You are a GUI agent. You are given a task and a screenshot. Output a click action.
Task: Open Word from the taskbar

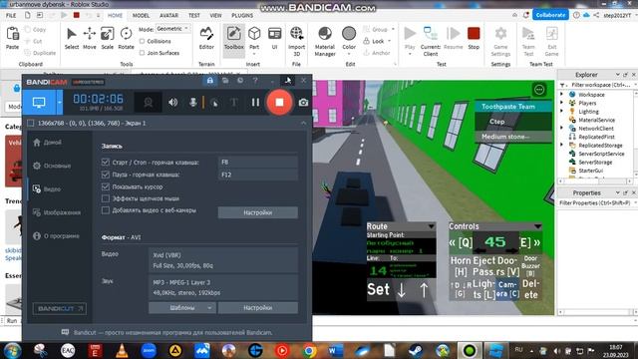tap(335, 350)
